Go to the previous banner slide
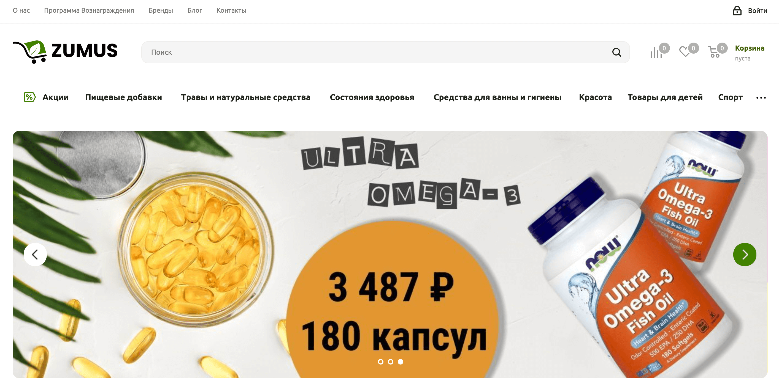 click(35, 254)
